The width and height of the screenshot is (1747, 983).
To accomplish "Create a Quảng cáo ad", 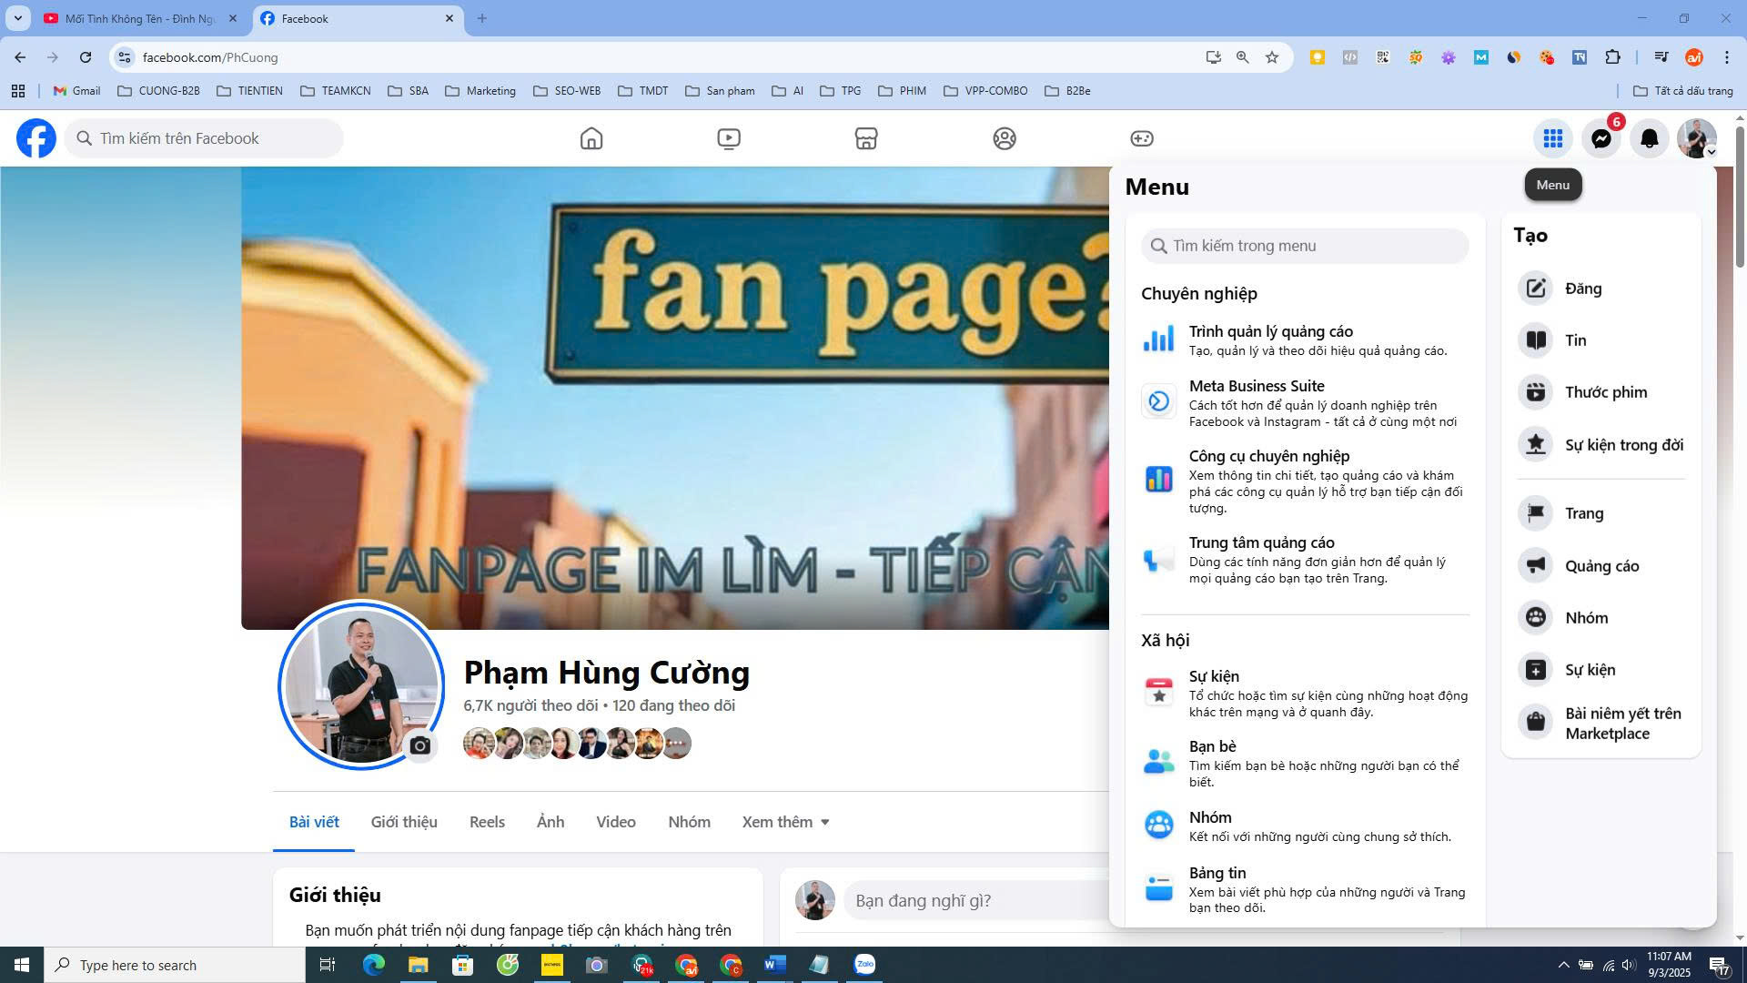I will click(1601, 566).
